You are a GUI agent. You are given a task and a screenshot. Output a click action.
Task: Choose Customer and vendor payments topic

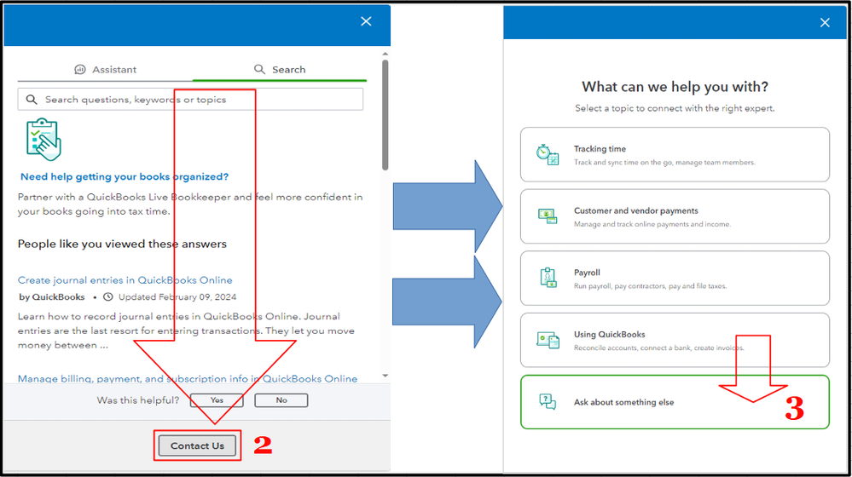pyautogui.click(x=675, y=216)
